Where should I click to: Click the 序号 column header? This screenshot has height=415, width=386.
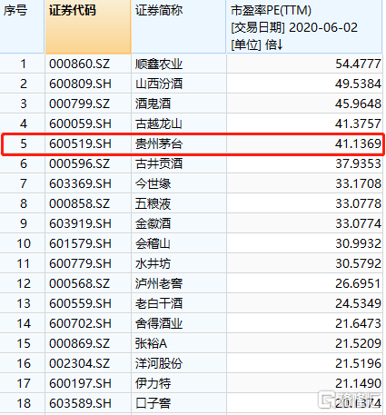point(22,26)
